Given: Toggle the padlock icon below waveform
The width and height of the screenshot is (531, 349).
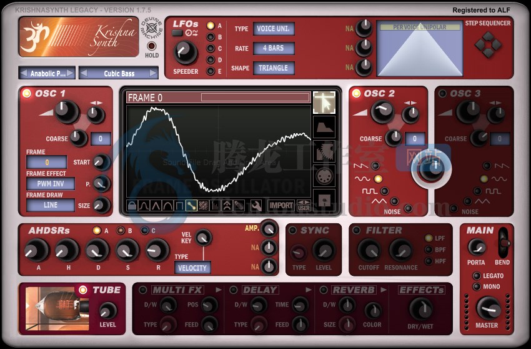Looking at the screenshot, I should pyautogui.click(x=132, y=206).
